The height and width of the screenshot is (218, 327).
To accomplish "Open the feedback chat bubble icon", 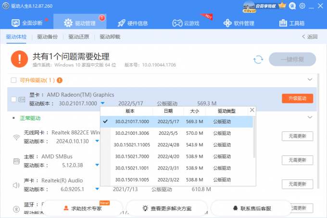I will (292, 6).
